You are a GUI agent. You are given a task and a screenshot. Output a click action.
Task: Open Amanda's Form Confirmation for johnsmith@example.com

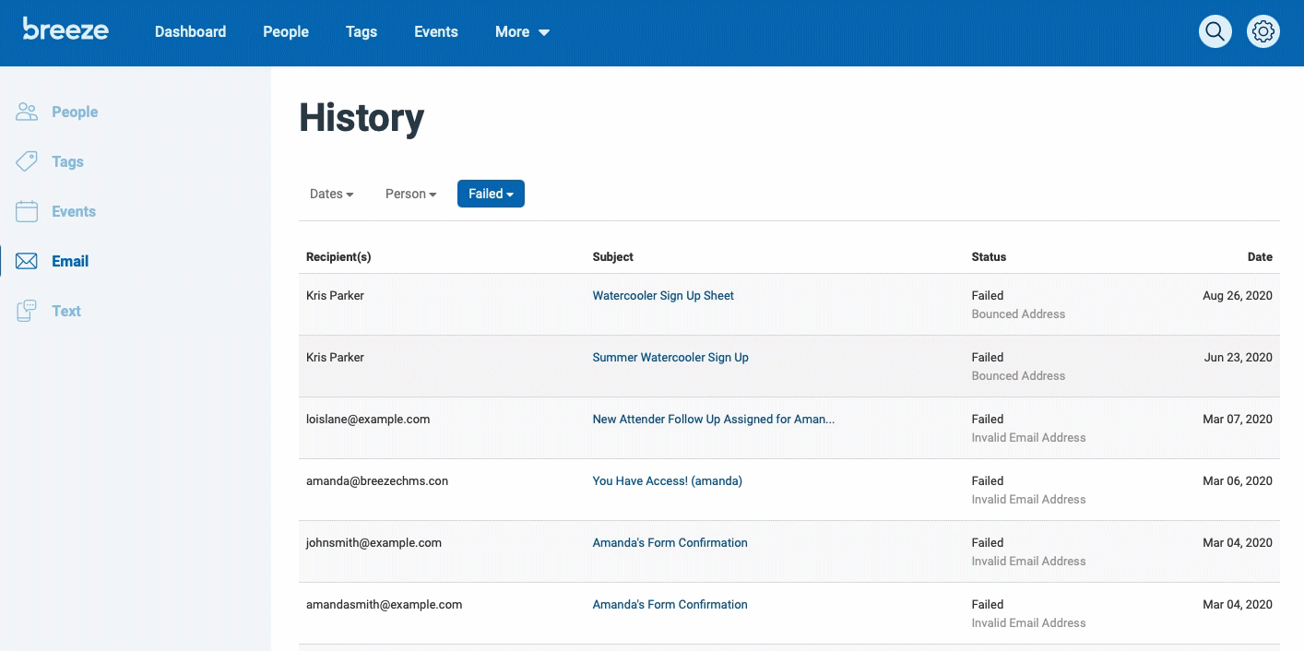click(x=670, y=543)
